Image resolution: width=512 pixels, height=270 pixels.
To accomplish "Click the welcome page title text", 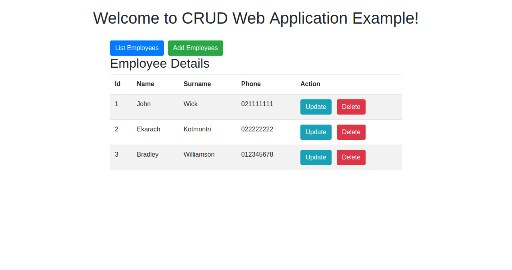I will coord(256,18).
